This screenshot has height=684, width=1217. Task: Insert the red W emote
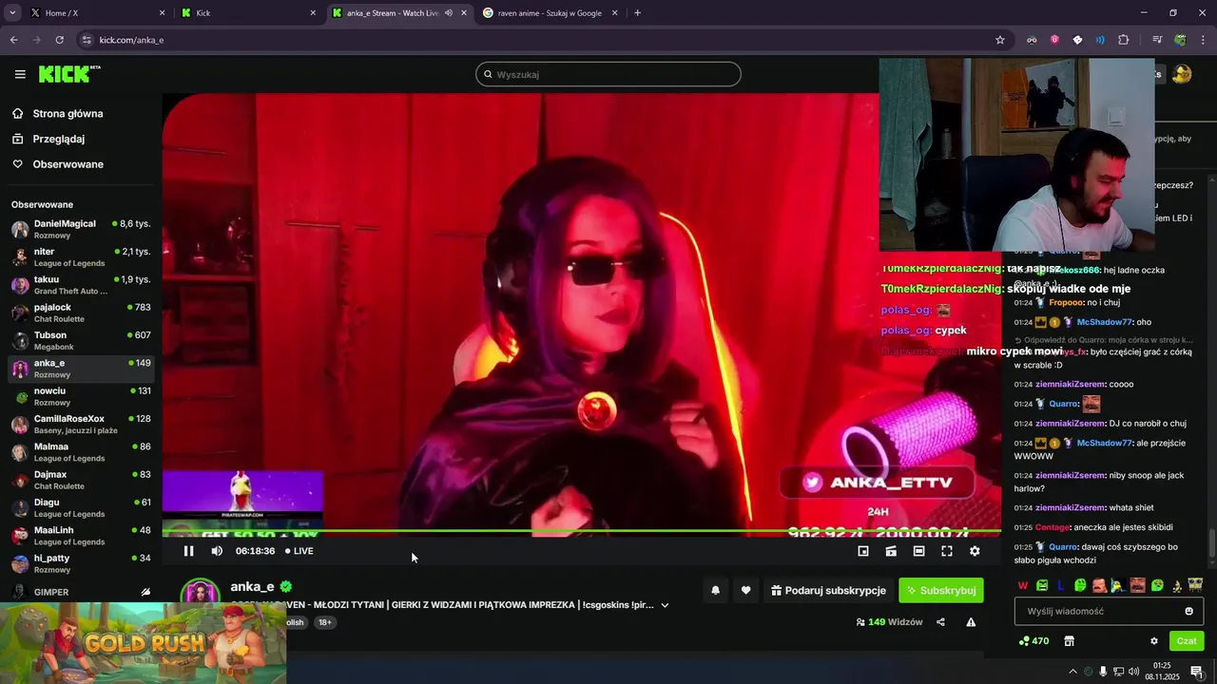(1023, 585)
